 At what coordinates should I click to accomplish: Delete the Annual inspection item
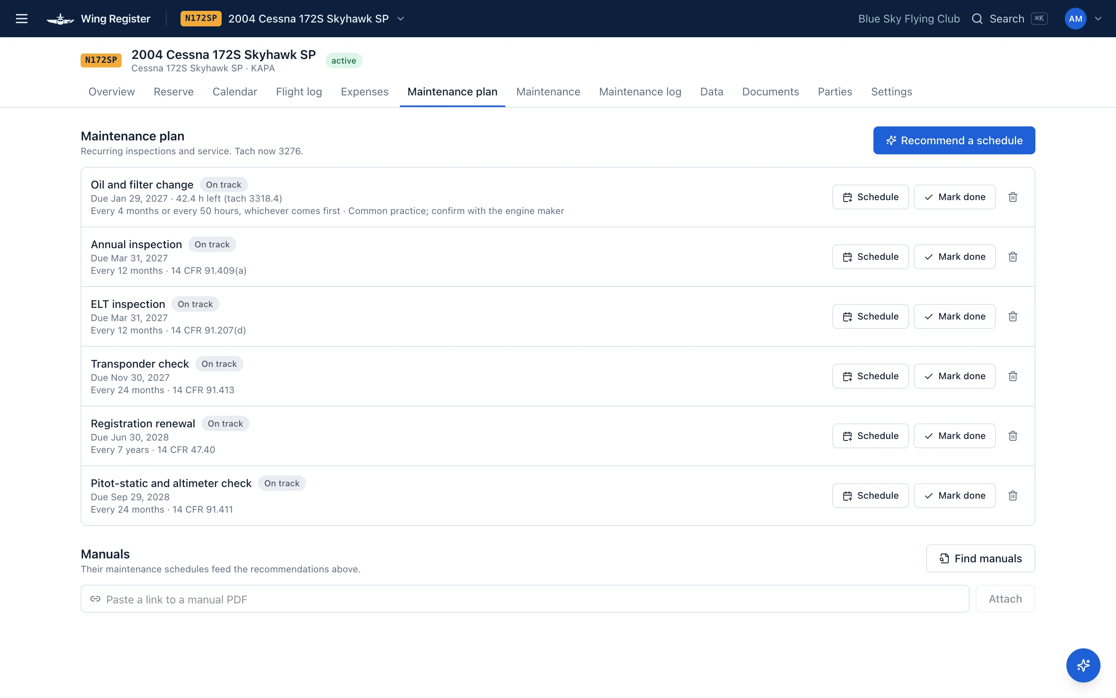click(1013, 257)
